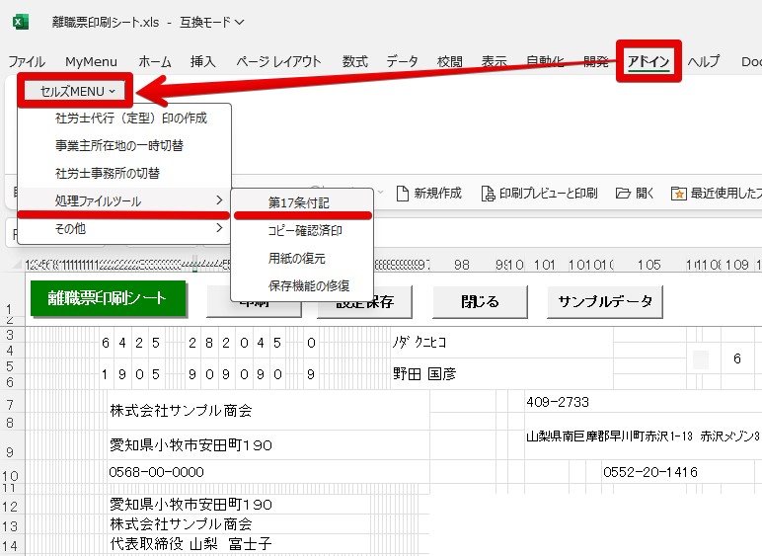The width and height of the screenshot is (762, 556).
Task: Click the 開く folder icon
Action: pos(623,194)
